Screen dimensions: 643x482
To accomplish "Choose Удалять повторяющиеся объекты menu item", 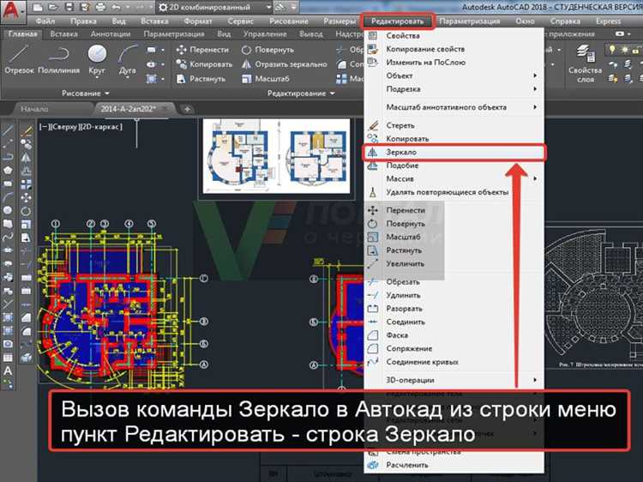I will point(447,192).
